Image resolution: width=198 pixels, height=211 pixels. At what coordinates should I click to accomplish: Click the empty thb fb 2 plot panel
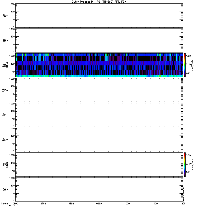pos(99,90)
